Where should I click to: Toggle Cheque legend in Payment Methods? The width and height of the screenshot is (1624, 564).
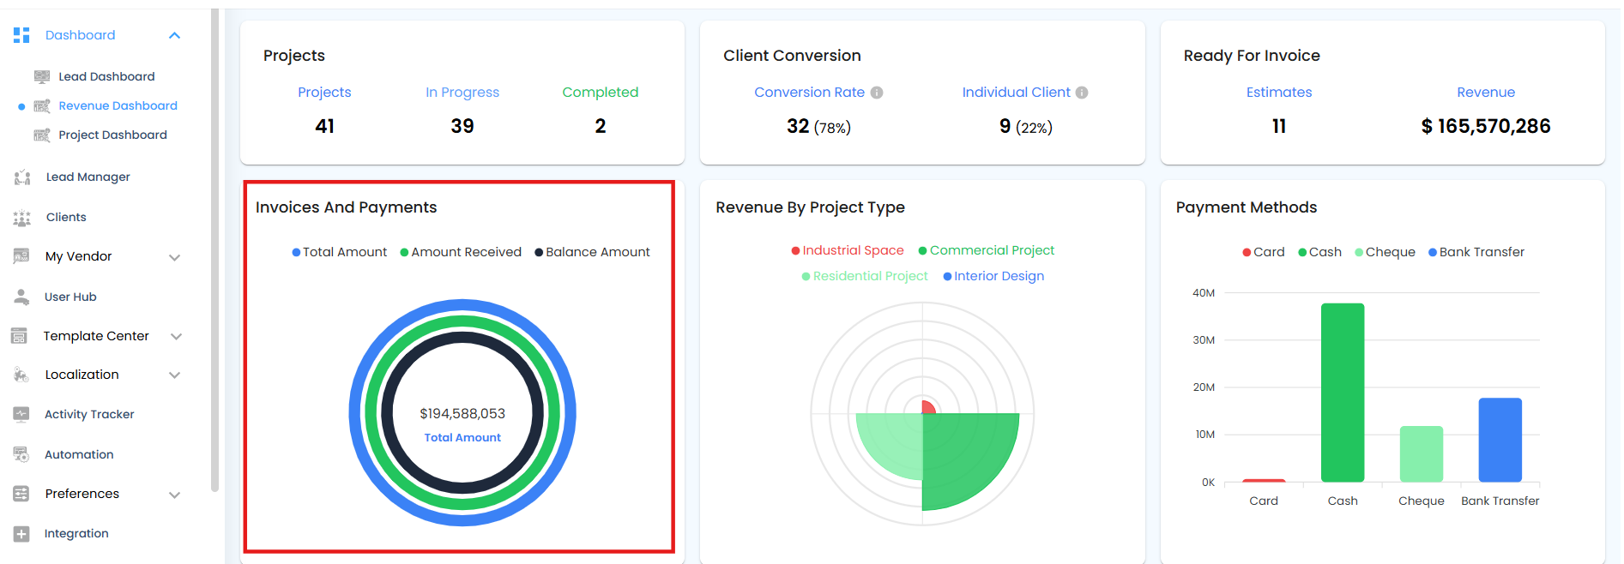click(1385, 252)
